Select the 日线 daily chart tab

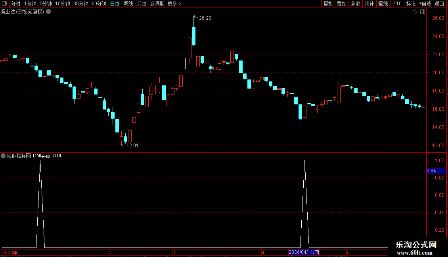pos(115,4)
